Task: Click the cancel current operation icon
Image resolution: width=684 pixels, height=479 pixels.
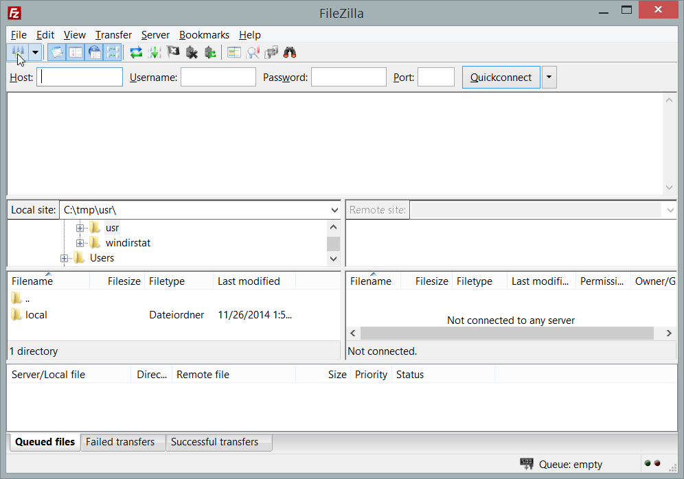Action: (x=173, y=52)
